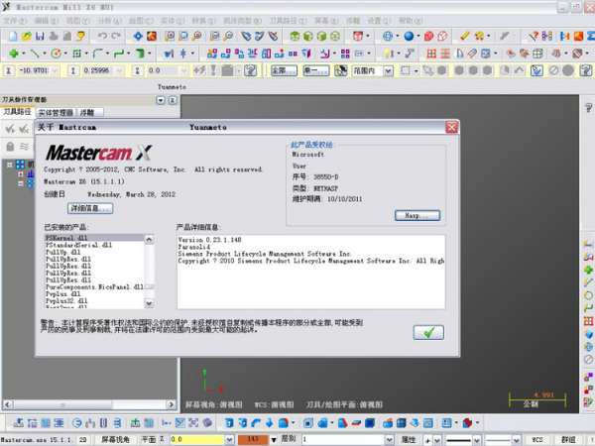Click the 属性 attributes button in status bar
Screen dimensions: 595x446
tap(409, 439)
